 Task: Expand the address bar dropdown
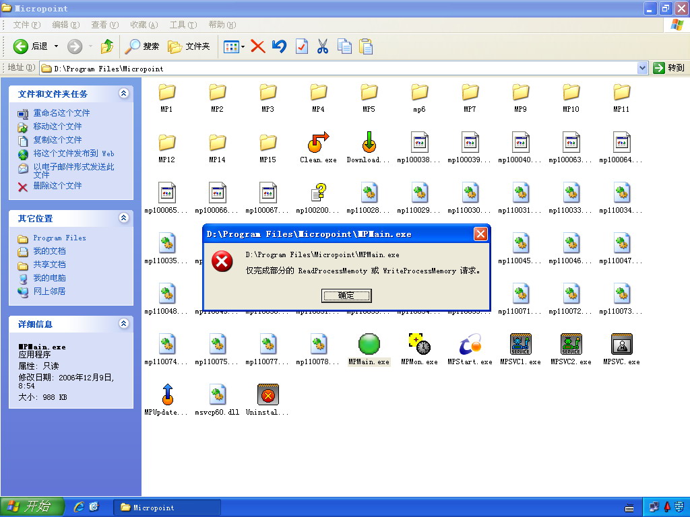pos(642,68)
